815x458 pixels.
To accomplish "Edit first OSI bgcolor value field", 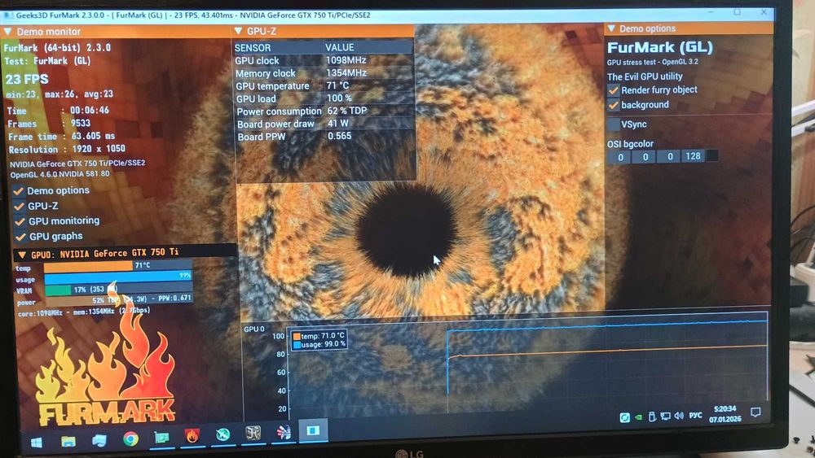I will (620, 157).
